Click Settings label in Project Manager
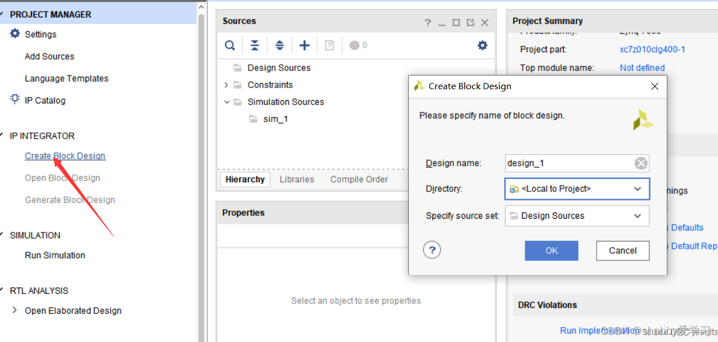The image size is (718, 342). click(40, 34)
